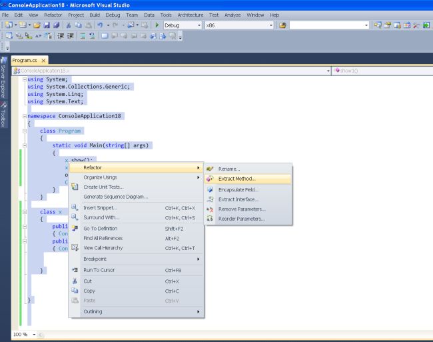This screenshot has width=433, height=342.
Task: Open the x86 platform dropdown
Action: click(x=271, y=25)
